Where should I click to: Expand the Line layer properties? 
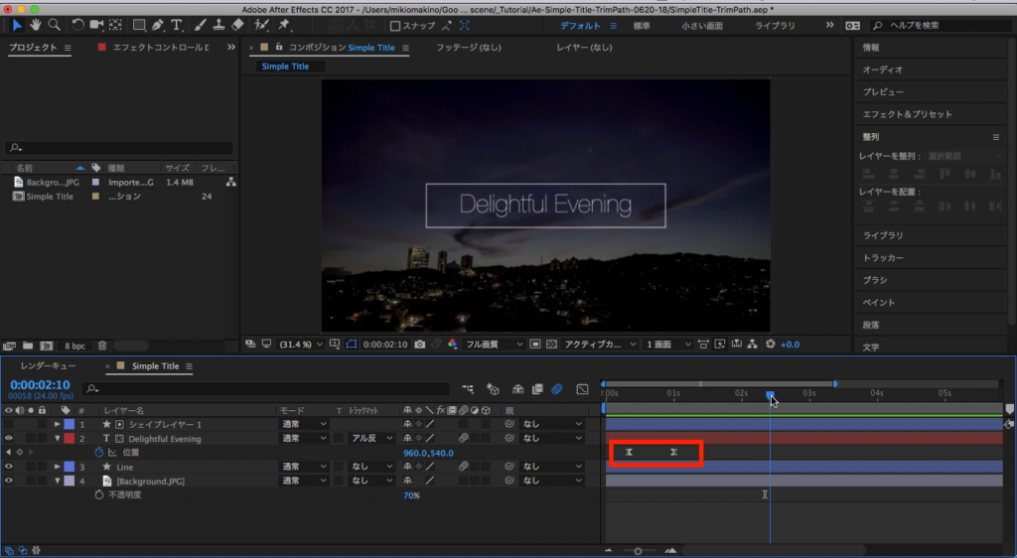click(x=58, y=467)
